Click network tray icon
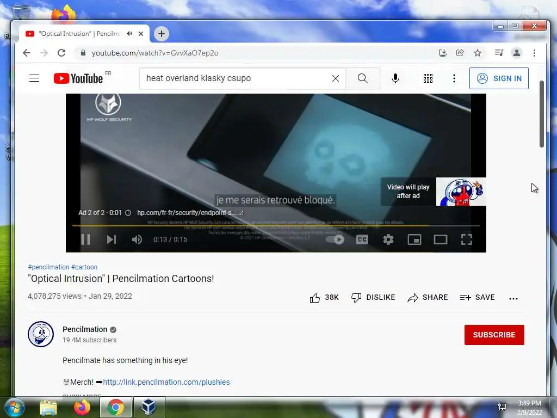Image resolution: width=557 pixels, height=418 pixels. (502, 407)
